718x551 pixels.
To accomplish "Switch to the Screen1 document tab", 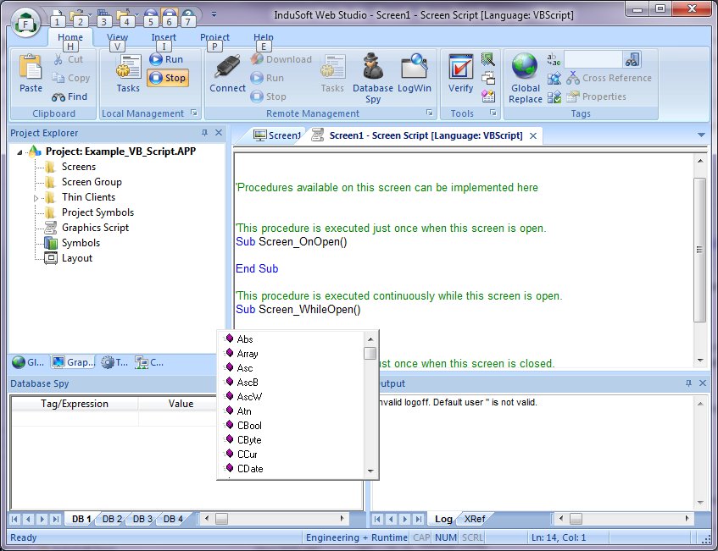I will tap(277, 135).
